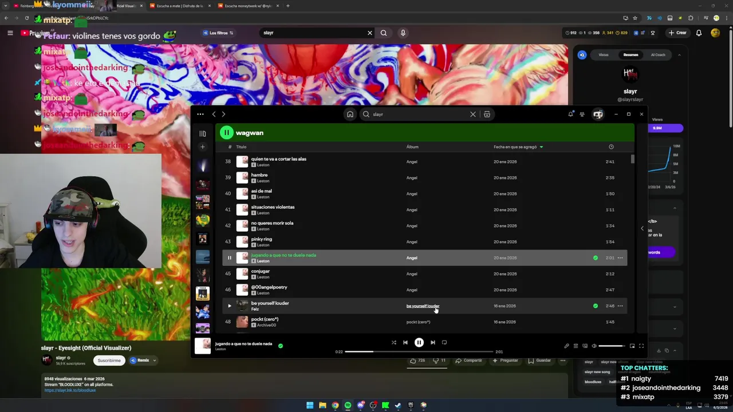Viewport: 733px width, 412px height.
Task: Open YouTube account avatar menu
Action: [715, 33]
